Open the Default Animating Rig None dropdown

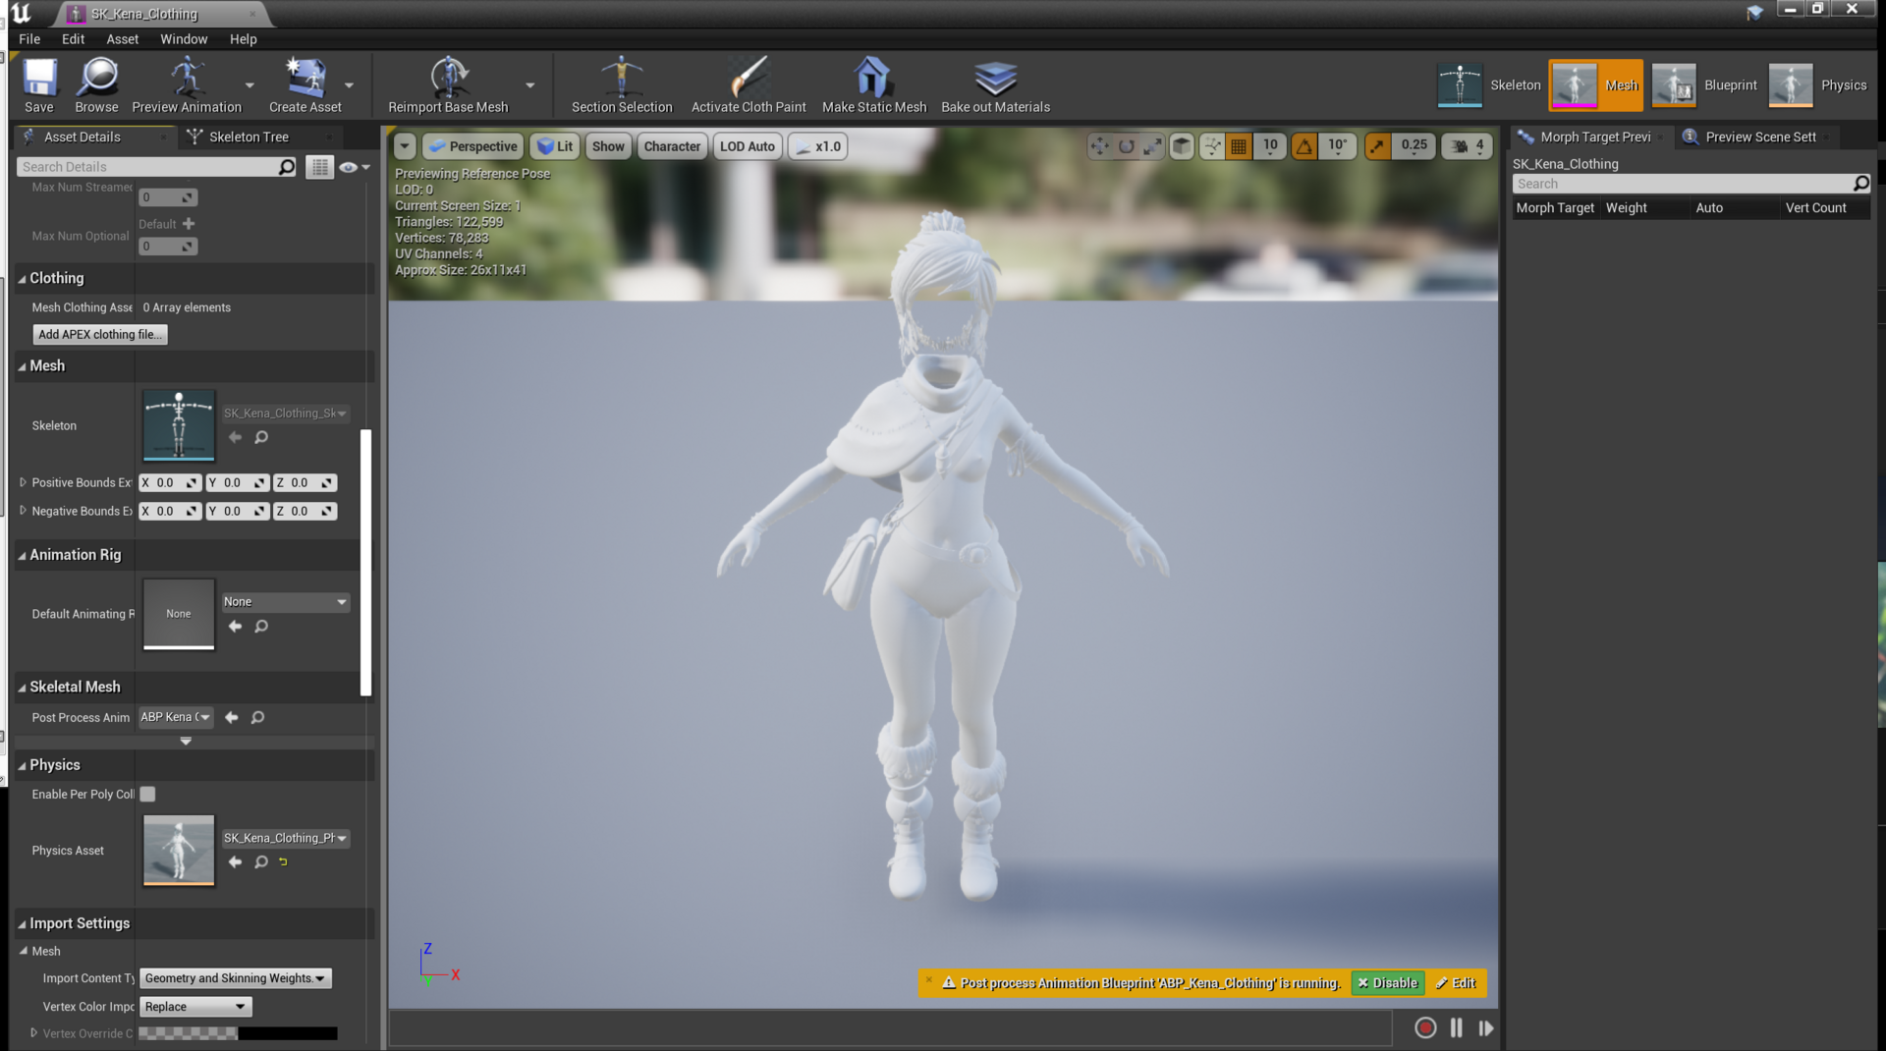285,602
